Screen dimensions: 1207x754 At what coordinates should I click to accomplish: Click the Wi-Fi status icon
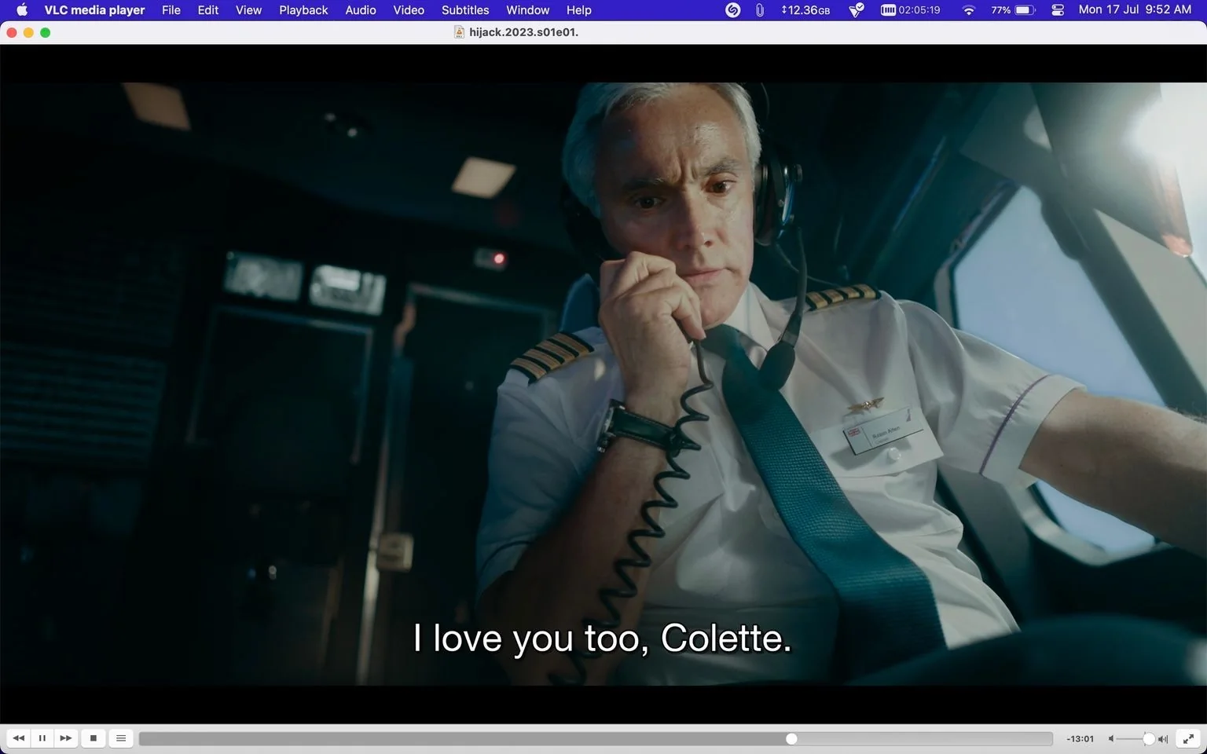click(969, 10)
